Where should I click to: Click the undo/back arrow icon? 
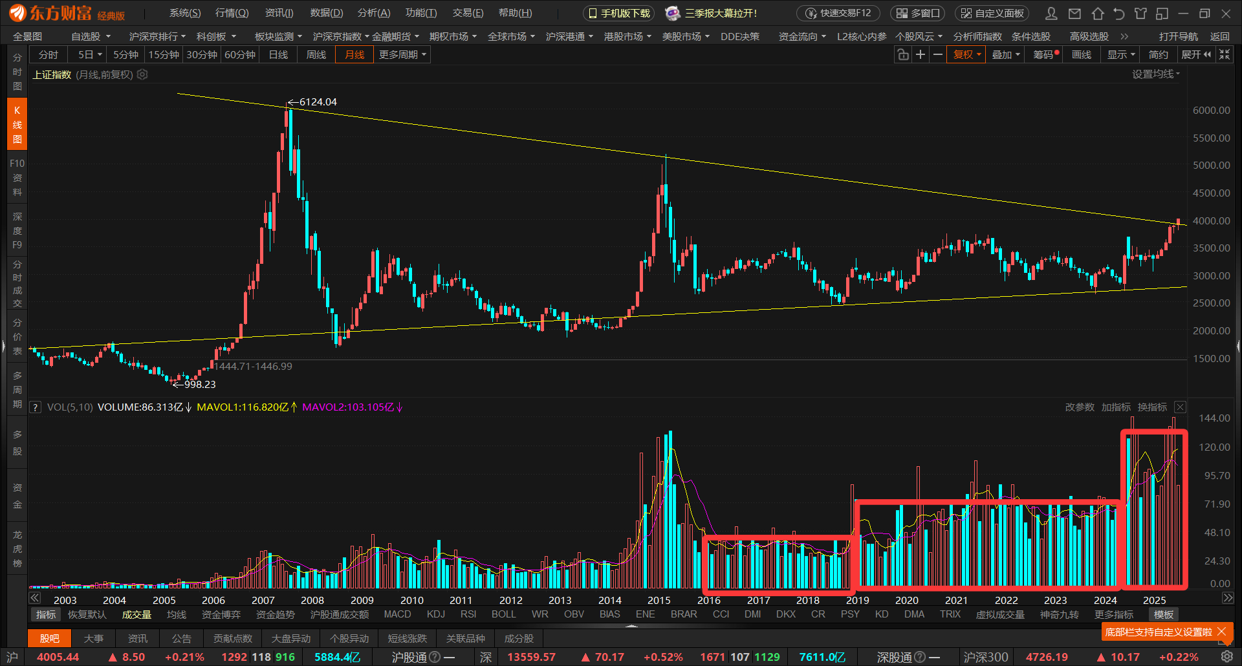(1119, 13)
